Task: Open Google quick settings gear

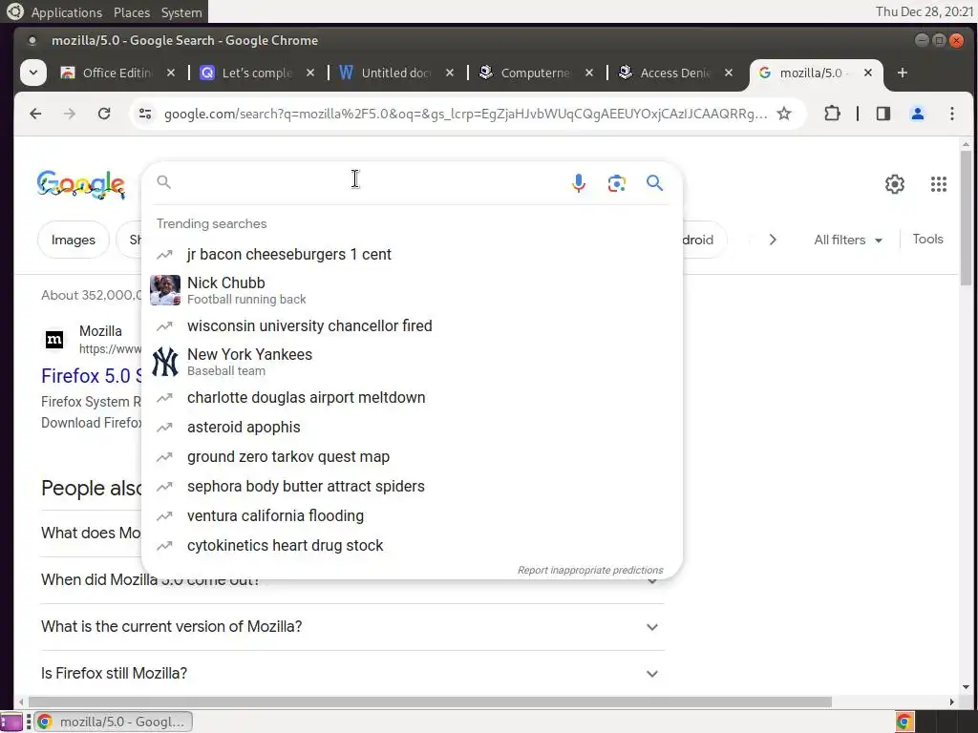Action: (894, 184)
